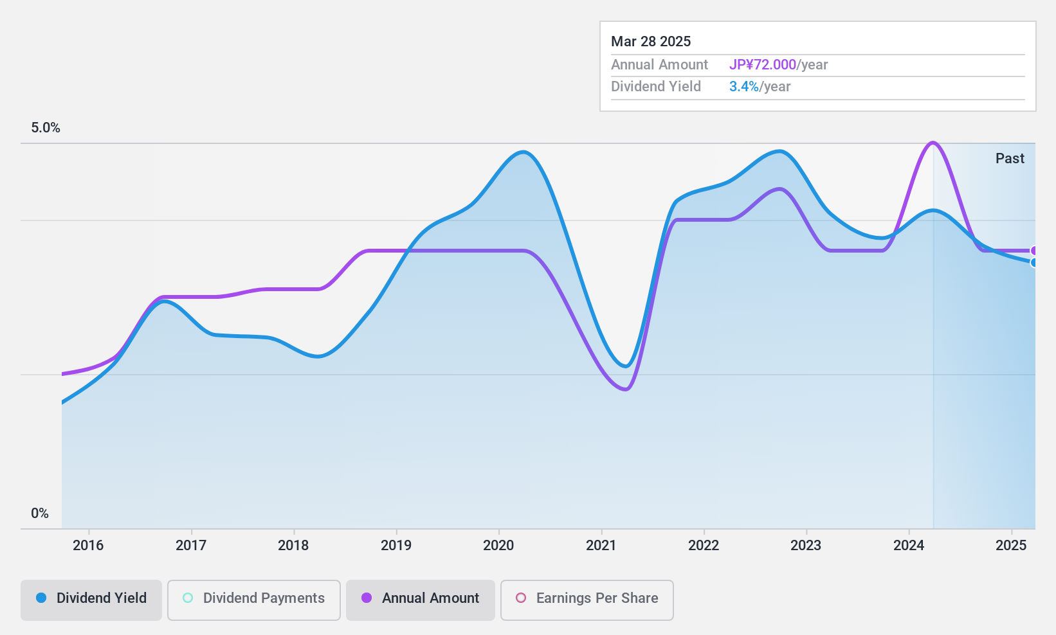Click the 2024 x-axis label
Image resolution: width=1056 pixels, height=635 pixels.
tap(909, 546)
